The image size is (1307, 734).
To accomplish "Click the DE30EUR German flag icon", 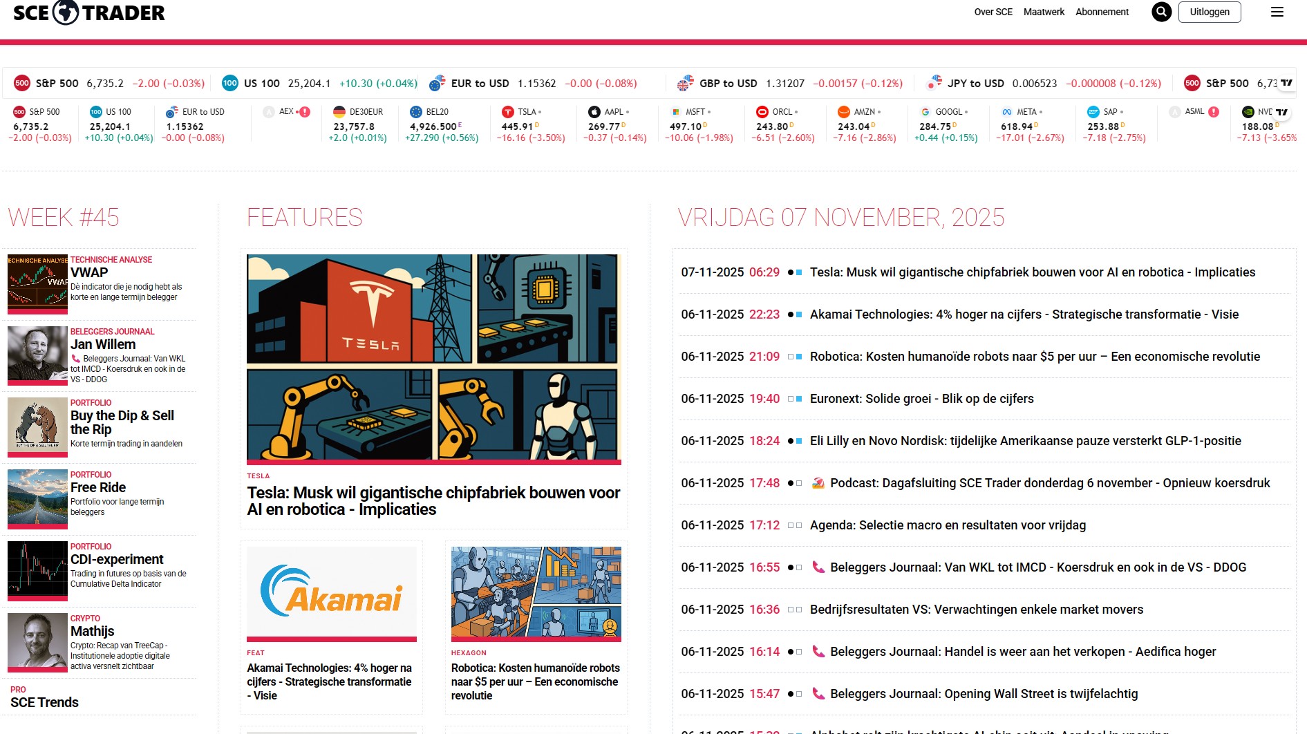I will 339,112.
